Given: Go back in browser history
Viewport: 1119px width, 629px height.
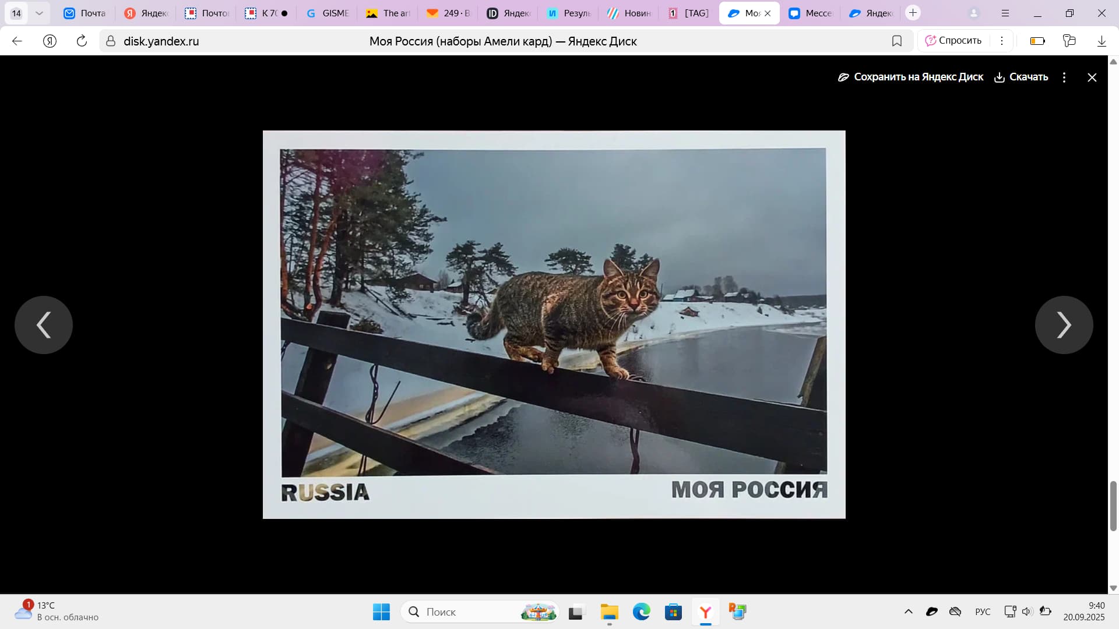Looking at the screenshot, I should pyautogui.click(x=17, y=41).
